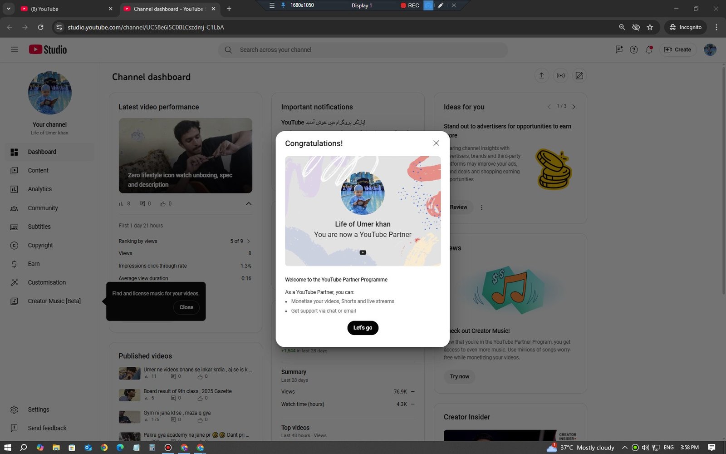Click the Try now button
This screenshot has width=726, height=454.
click(x=460, y=376)
